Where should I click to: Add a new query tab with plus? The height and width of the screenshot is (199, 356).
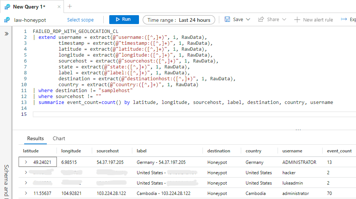point(69,6)
